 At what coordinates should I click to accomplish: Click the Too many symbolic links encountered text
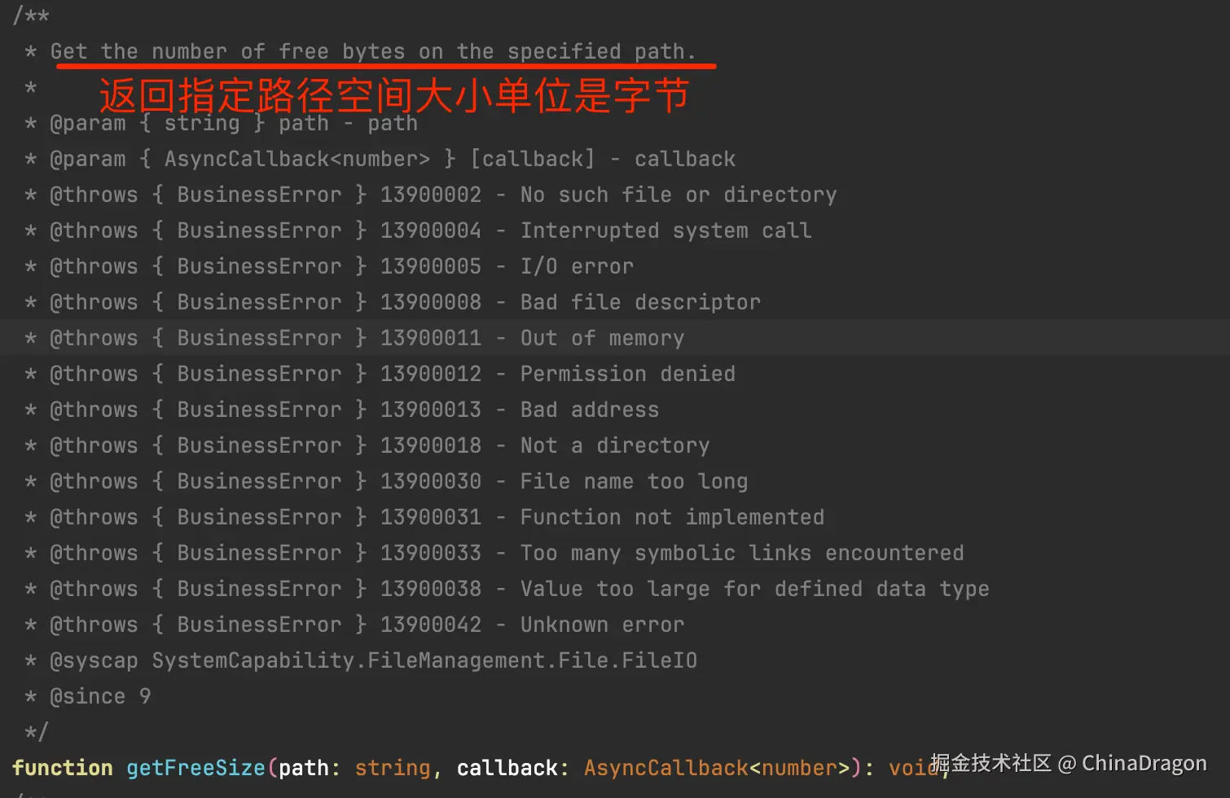(742, 553)
